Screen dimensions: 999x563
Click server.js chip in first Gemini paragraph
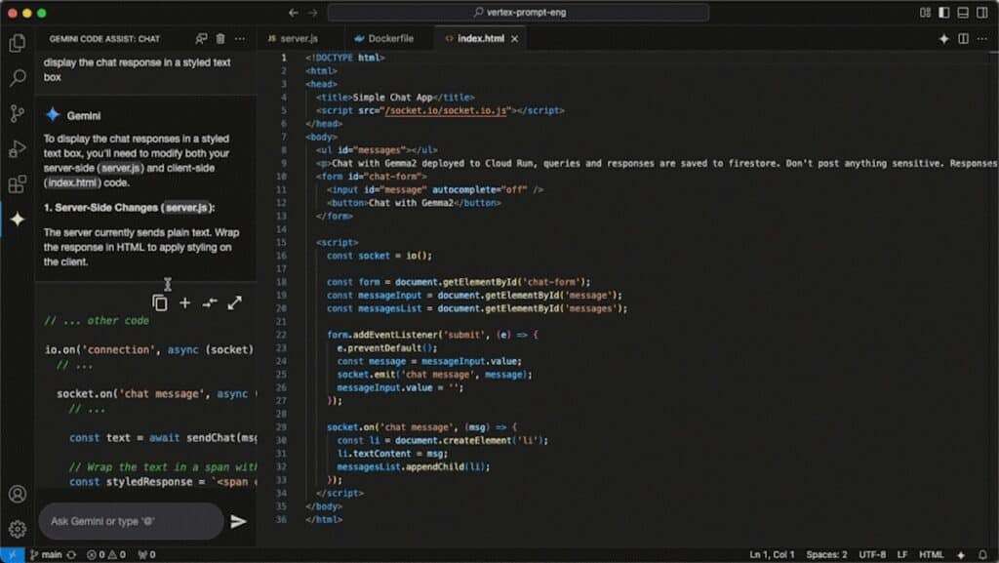click(121, 169)
